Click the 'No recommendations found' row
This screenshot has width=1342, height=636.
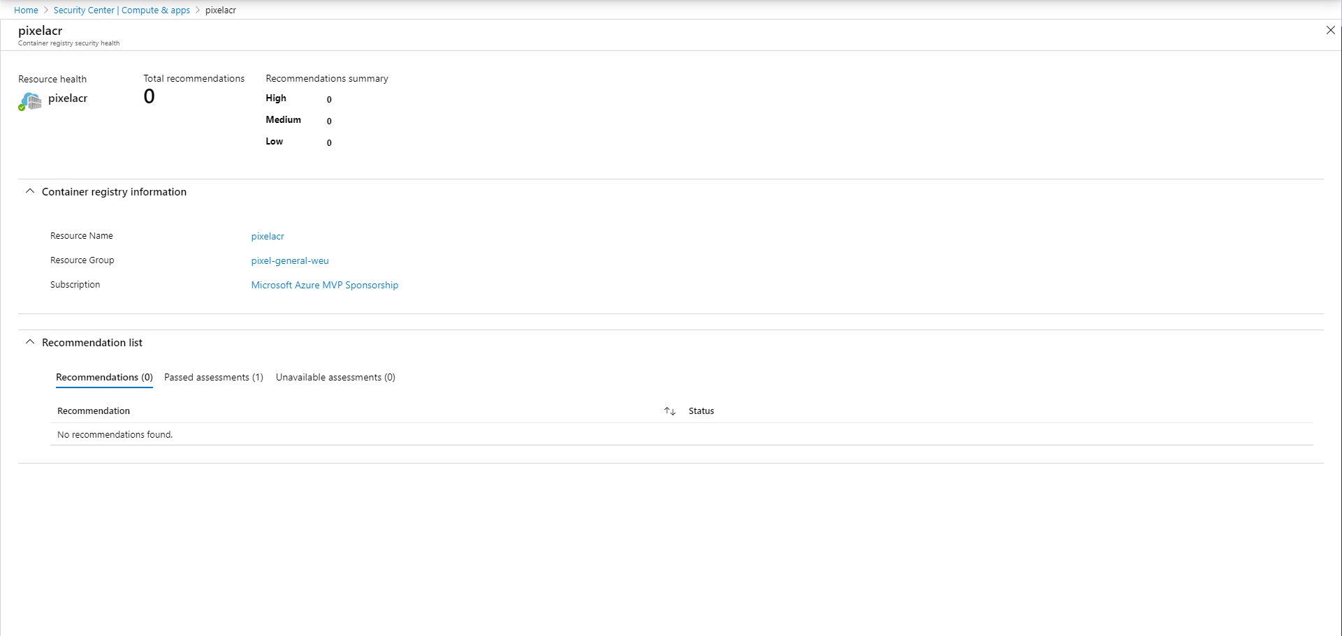pyautogui.click(x=115, y=434)
